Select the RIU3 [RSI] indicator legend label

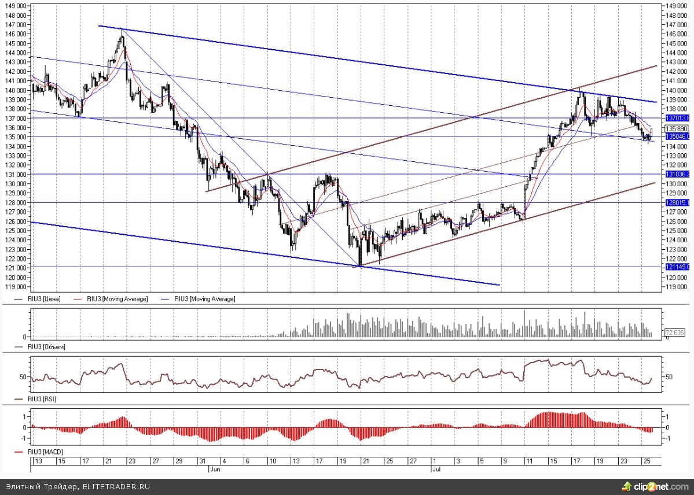click(x=43, y=400)
